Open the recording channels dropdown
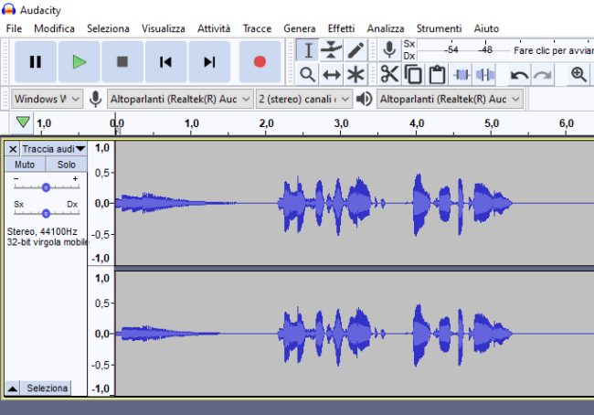 (x=303, y=99)
